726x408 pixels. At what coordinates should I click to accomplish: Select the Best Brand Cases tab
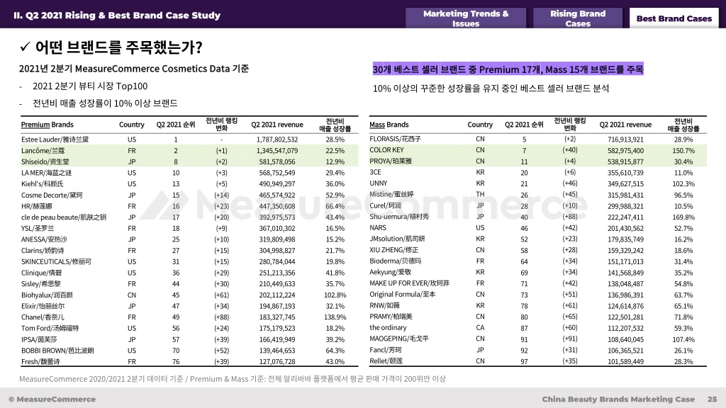[x=674, y=18]
